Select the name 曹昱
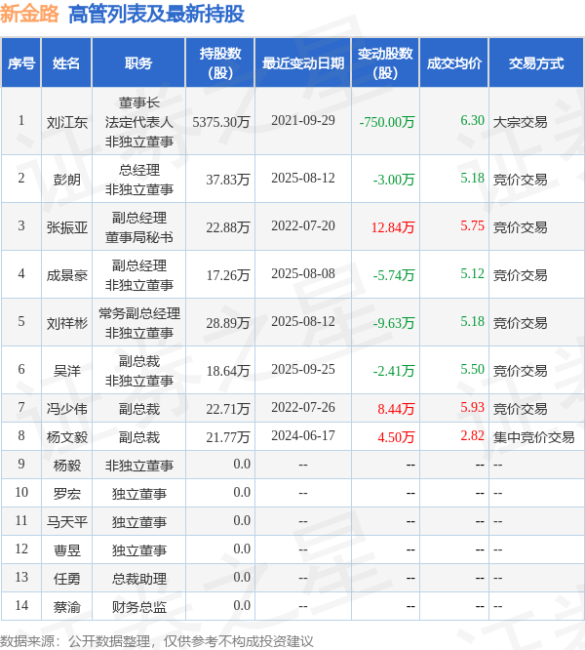This screenshot has height=650, width=585. pos(66,550)
